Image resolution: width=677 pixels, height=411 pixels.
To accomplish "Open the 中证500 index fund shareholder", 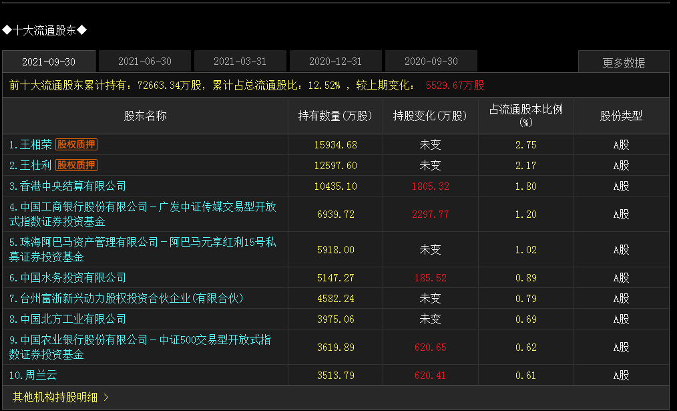I will click(x=140, y=347).
